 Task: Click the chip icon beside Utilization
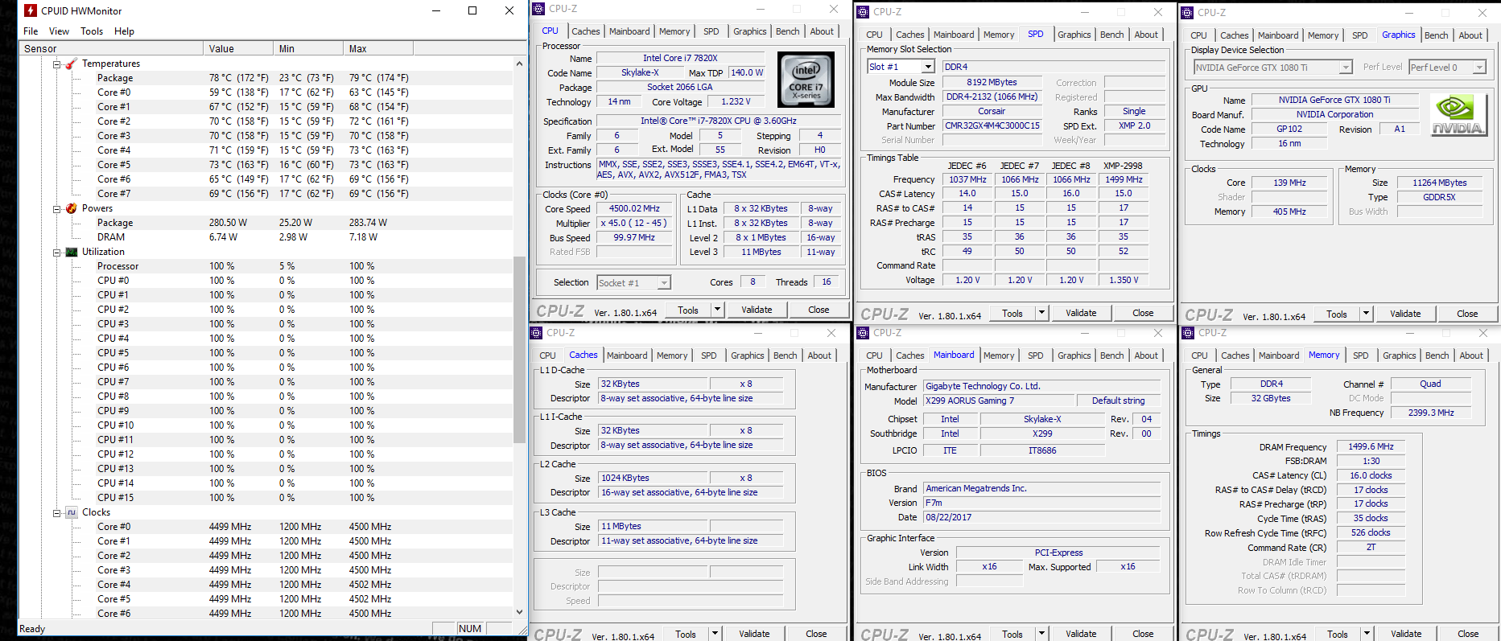(x=72, y=252)
